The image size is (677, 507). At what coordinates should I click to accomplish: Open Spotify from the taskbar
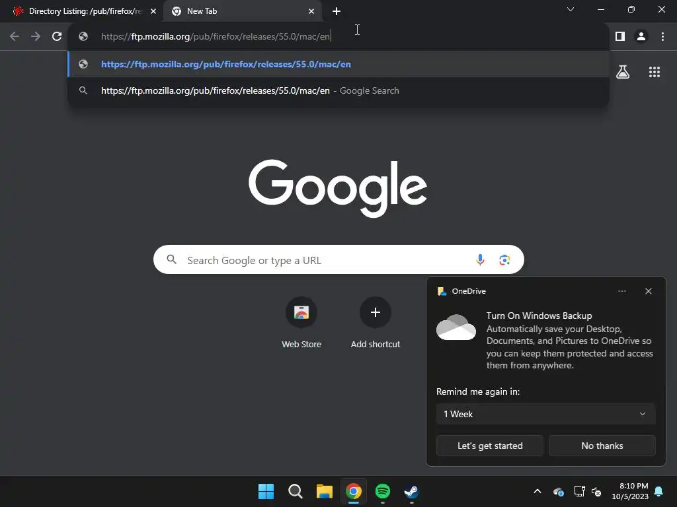pos(383,491)
